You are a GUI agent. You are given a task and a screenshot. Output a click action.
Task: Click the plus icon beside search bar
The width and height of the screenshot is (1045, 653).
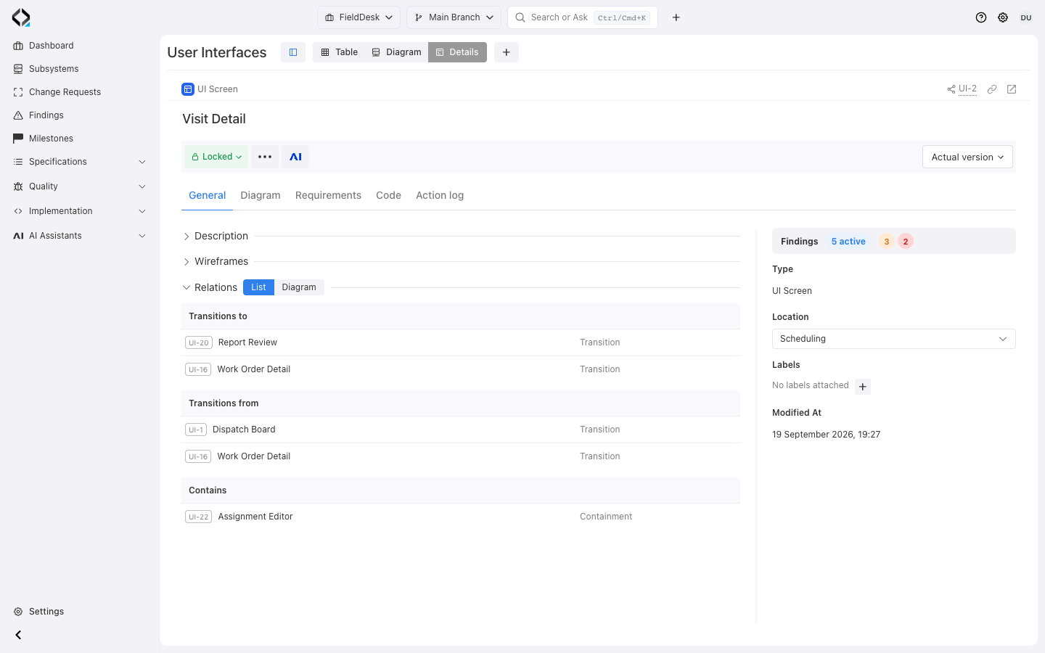[x=676, y=17]
